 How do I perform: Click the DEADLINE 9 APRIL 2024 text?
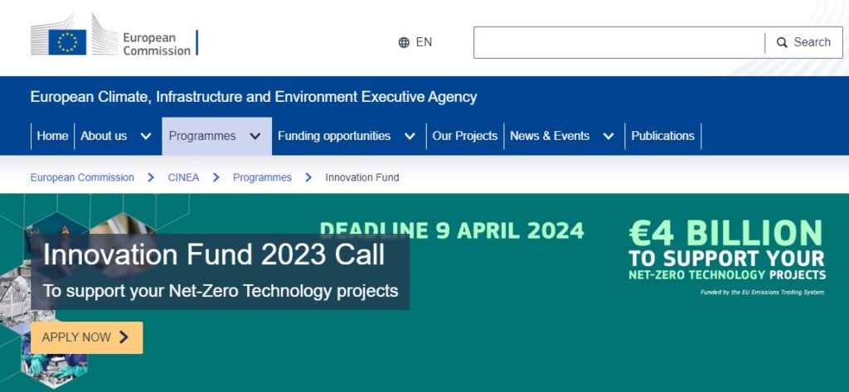(452, 230)
